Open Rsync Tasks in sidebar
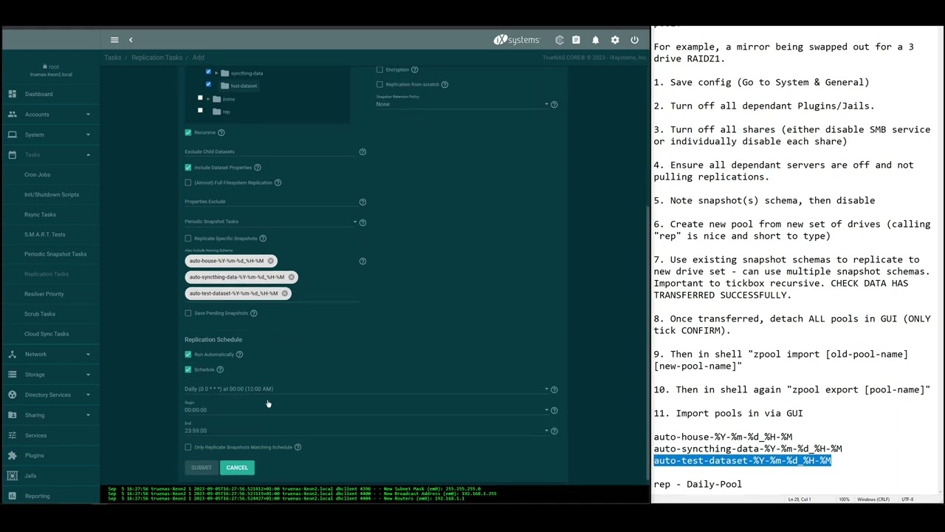The image size is (945, 532). click(x=40, y=214)
